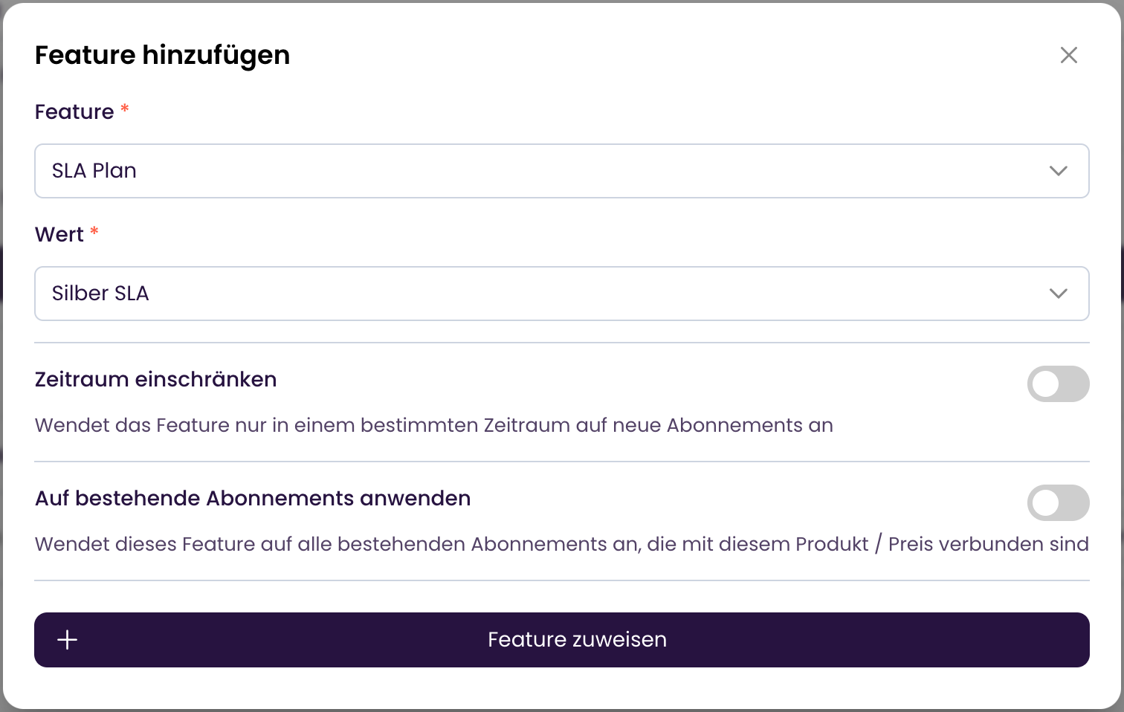Click the chevron icon on the Wert dropdown
1124x712 pixels.
tap(1059, 293)
